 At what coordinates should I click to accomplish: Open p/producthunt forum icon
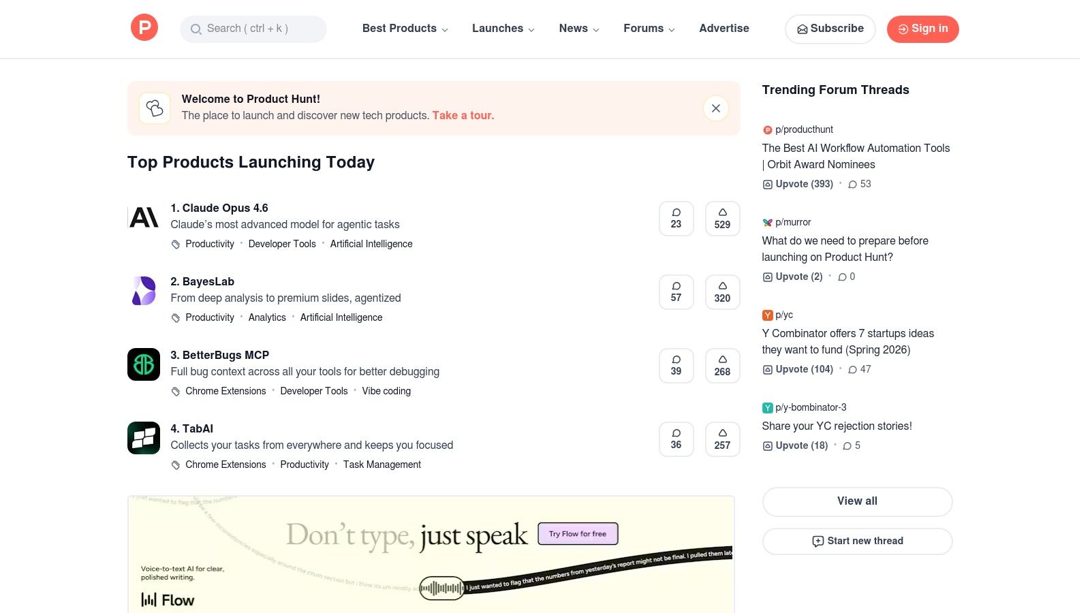(x=767, y=129)
